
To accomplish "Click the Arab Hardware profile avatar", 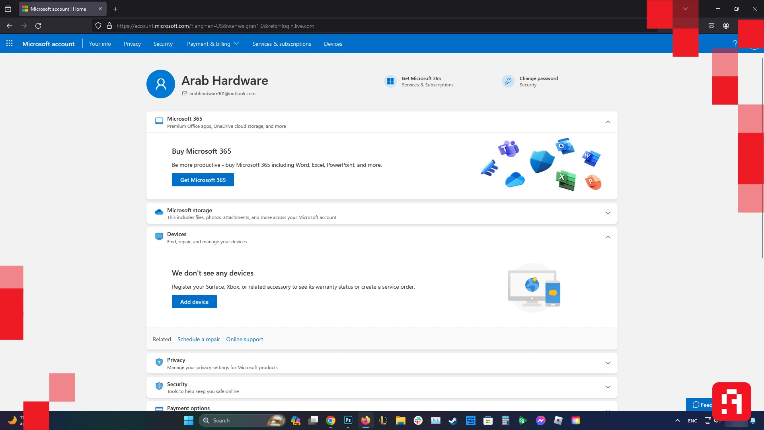I will click(x=161, y=84).
